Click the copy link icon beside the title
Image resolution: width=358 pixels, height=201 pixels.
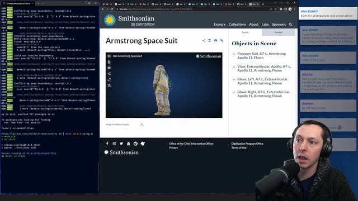(222, 40)
